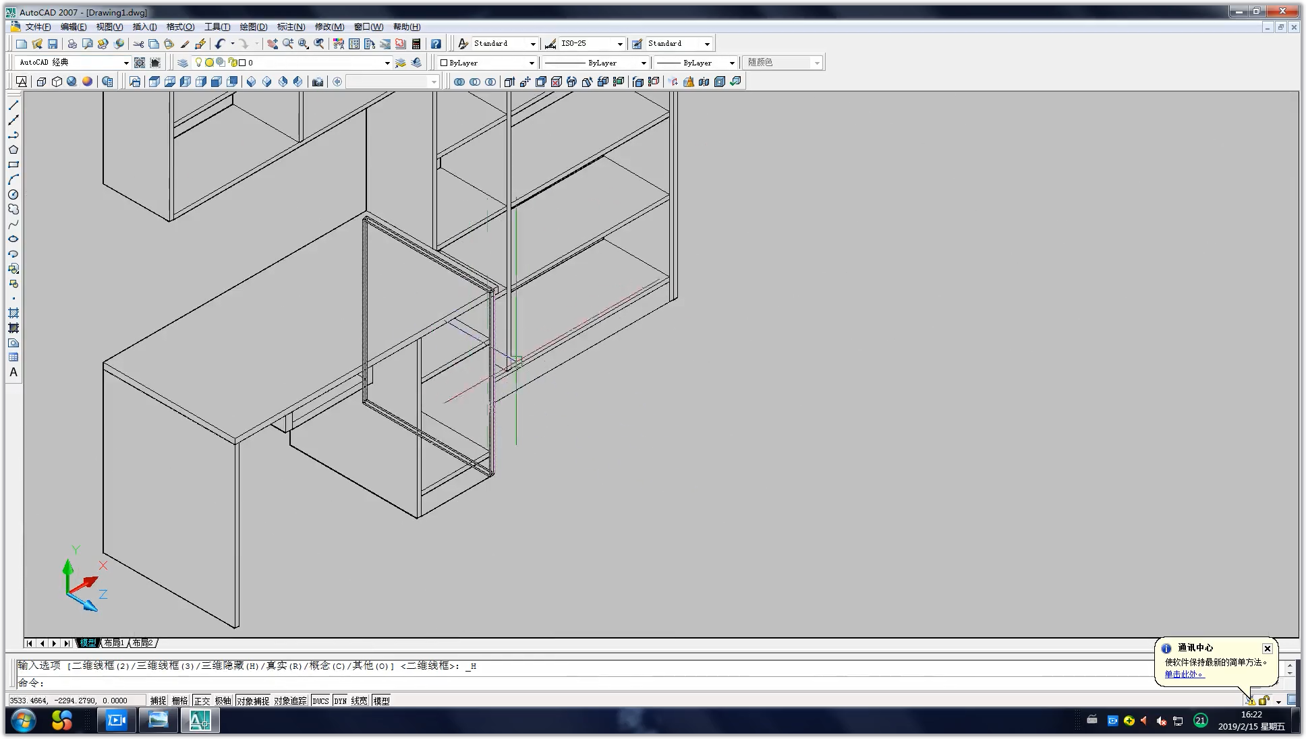
Task: Apply the Conceptual orange sphere visual style
Action: click(88, 82)
